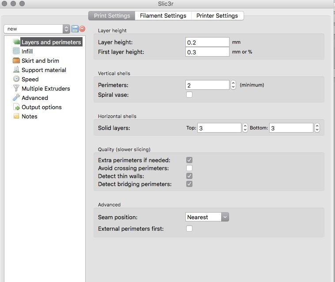Click the Perimeters stepper arrows
The image size is (335, 282).
[x=233, y=85]
